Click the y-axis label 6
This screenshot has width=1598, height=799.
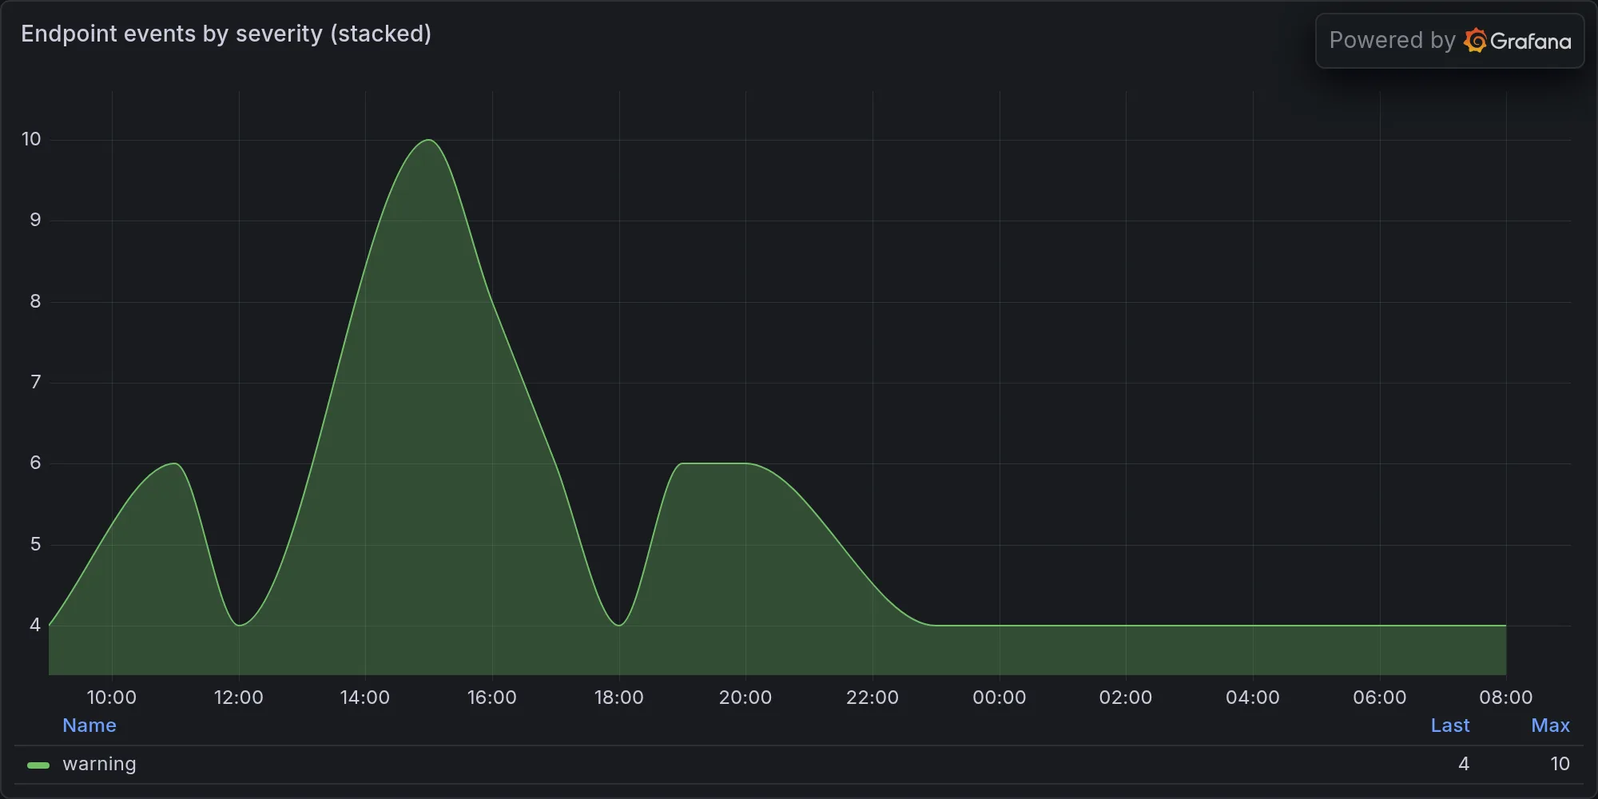pos(35,463)
